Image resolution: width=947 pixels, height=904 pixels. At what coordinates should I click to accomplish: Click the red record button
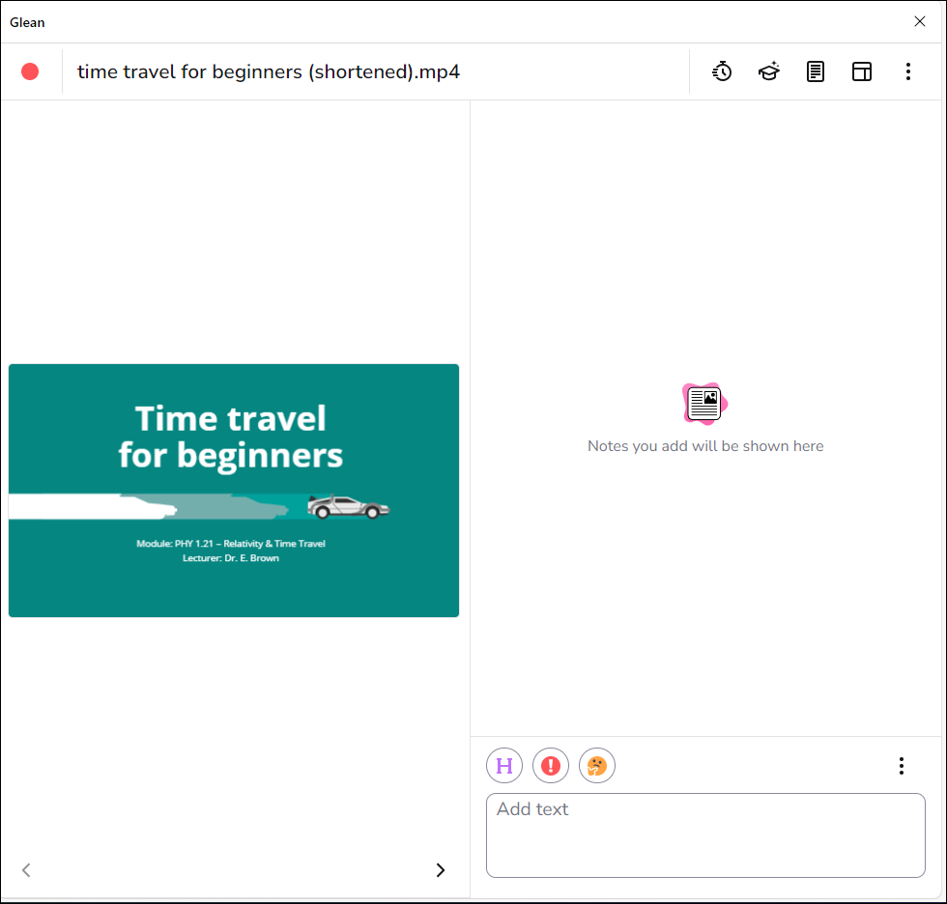[30, 71]
